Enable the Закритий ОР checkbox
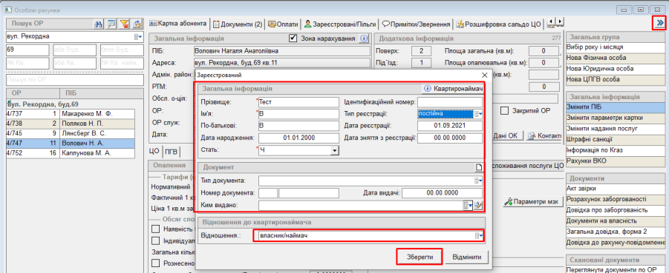Viewport: 669px width, 273px height. (505, 110)
